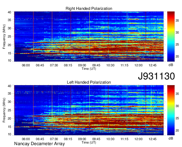Click the 10 MHz frequency tick, Right Handed plot
The height and width of the screenshot is (147, 182).
point(9,60)
